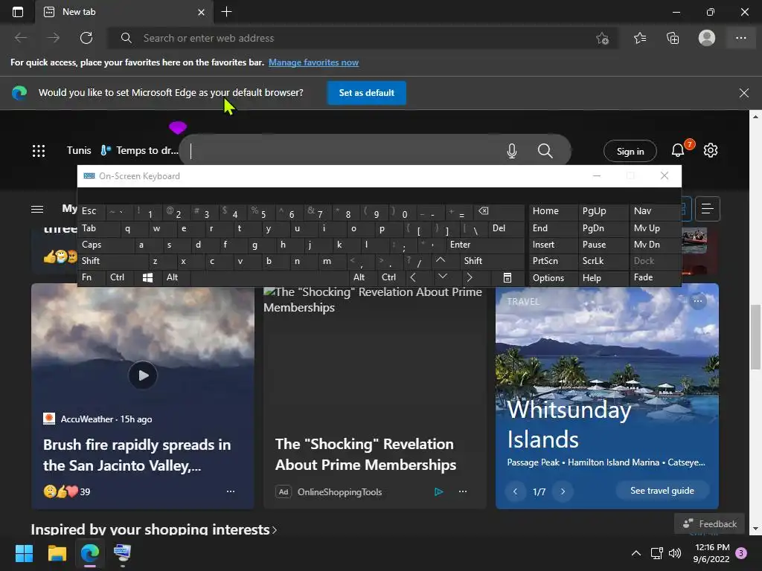Click Set as default button
This screenshot has height=571, width=762.
[x=366, y=93]
